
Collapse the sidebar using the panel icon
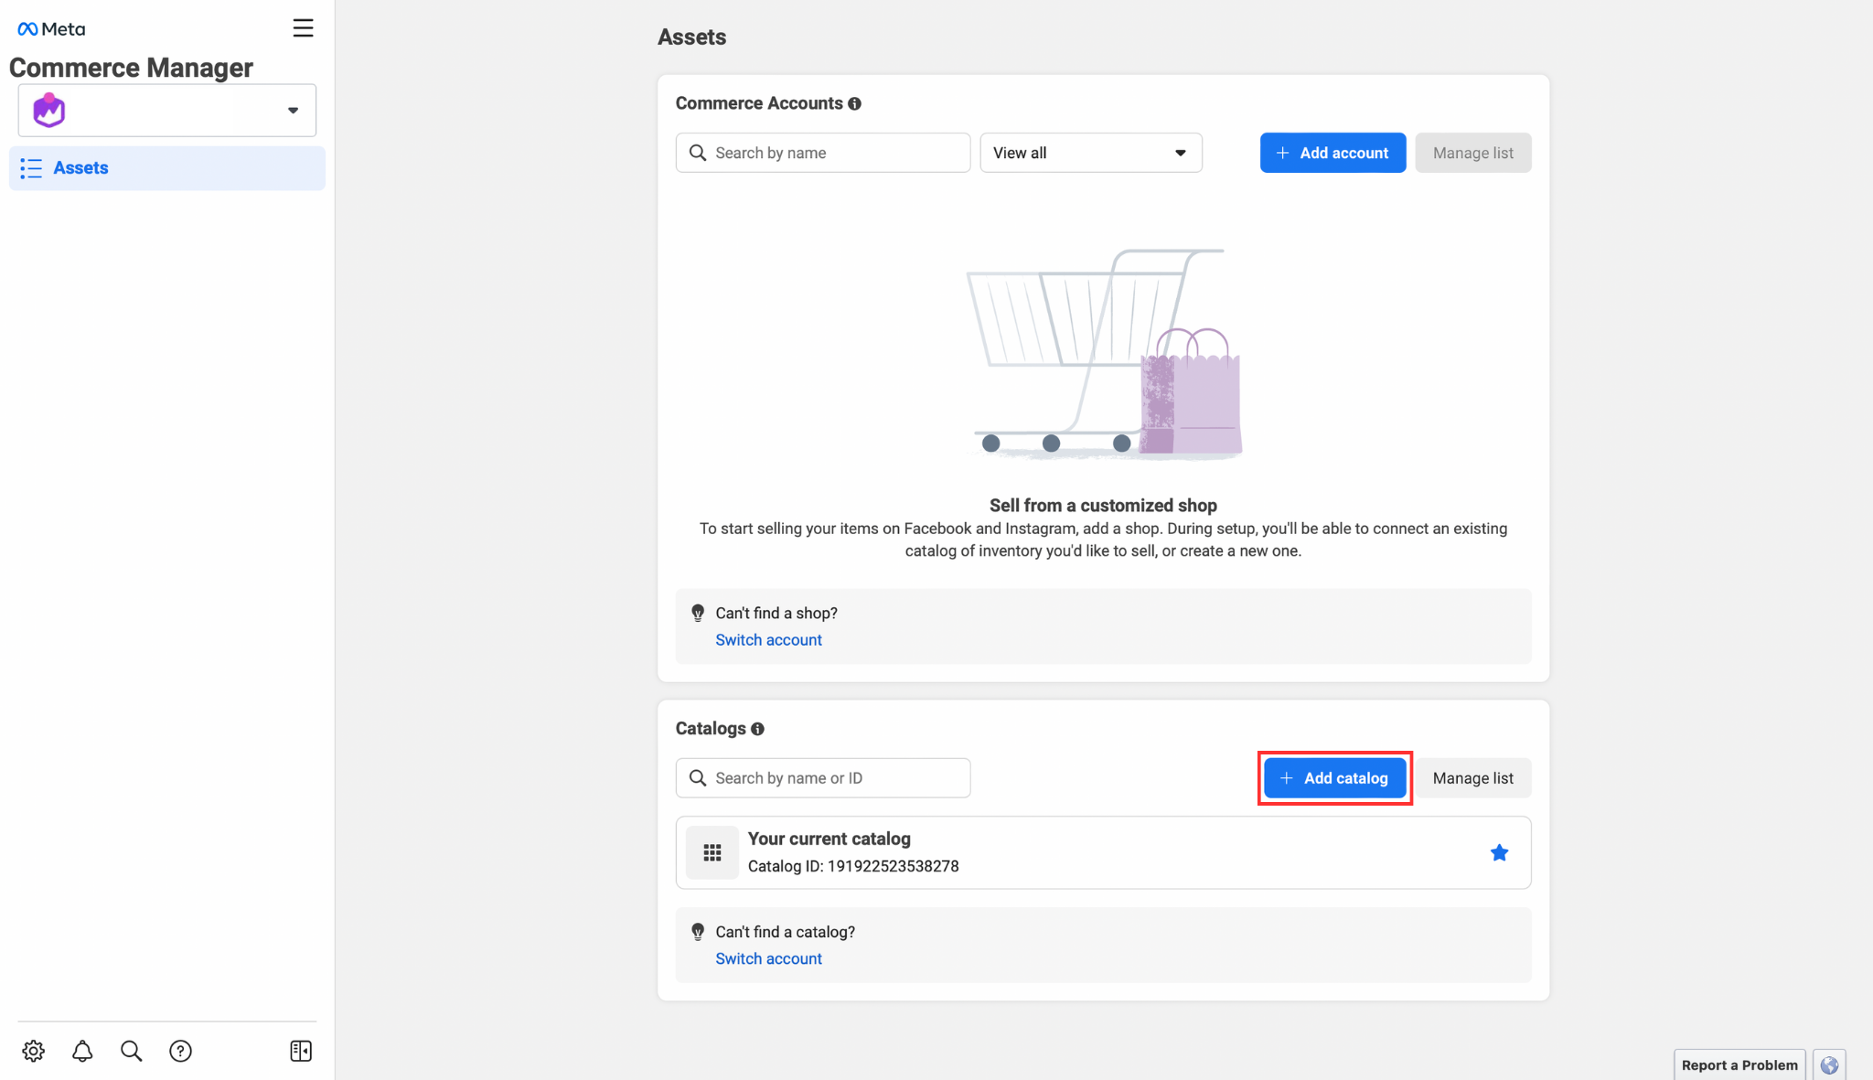pyautogui.click(x=301, y=1051)
